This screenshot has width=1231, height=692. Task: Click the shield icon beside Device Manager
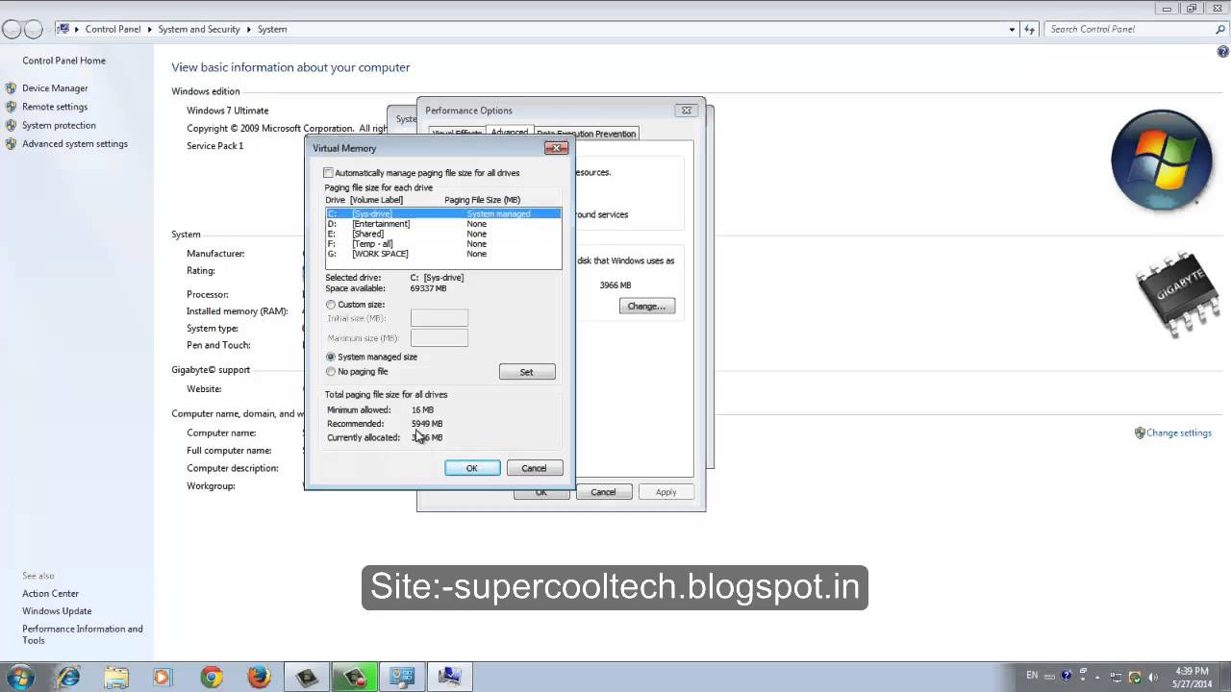click(11, 88)
